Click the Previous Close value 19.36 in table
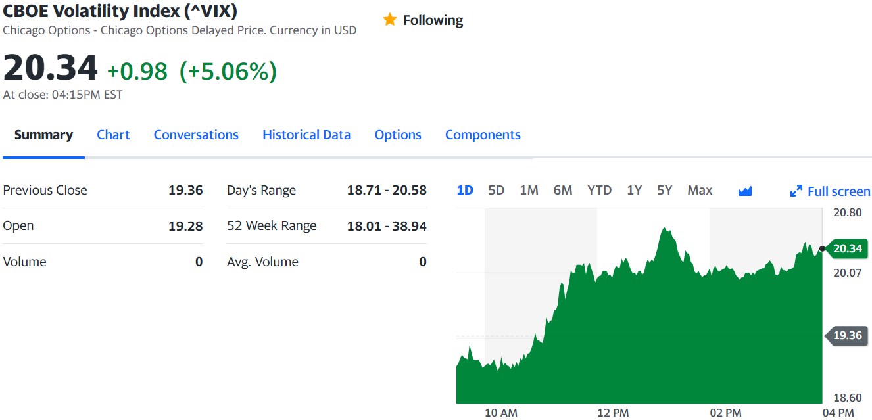The width and height of the screenshot is (872, 420). (185, 190)
